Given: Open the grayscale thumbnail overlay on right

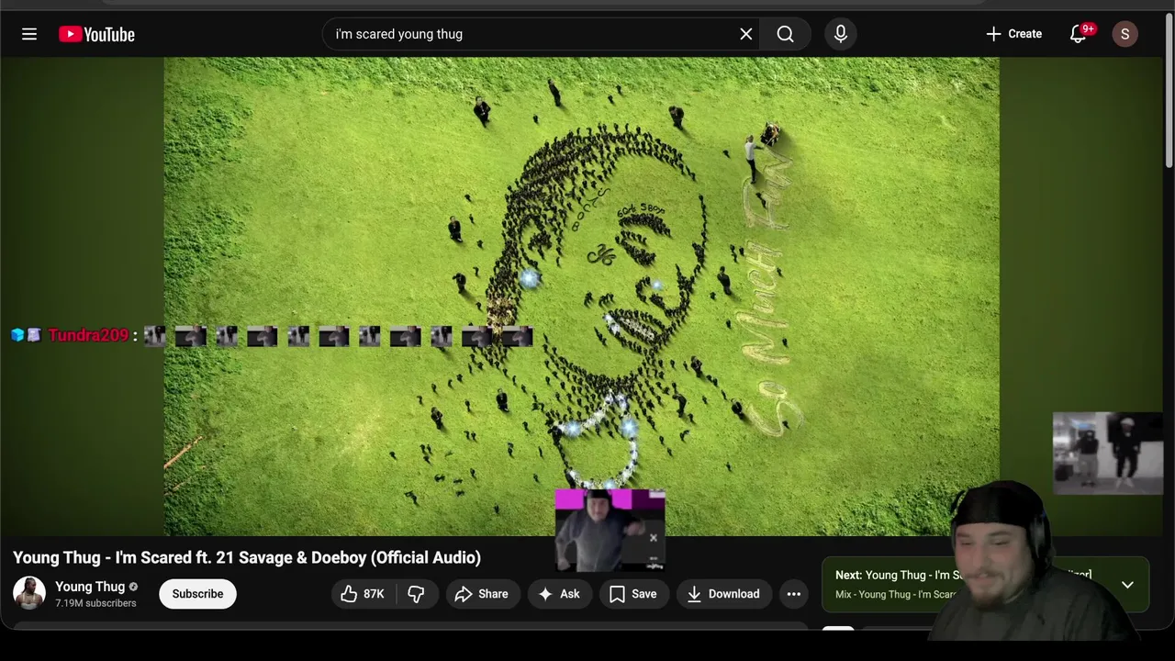Looking at the screenshot, I should (x=1108, y=454).
